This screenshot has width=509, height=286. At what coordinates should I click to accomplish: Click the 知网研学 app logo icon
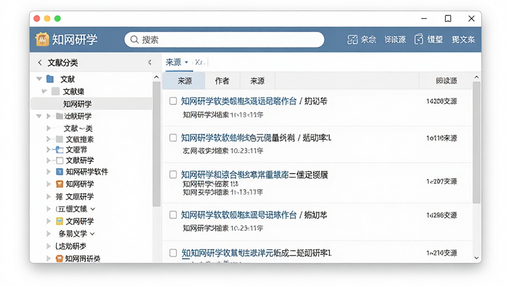pos(42,40)
